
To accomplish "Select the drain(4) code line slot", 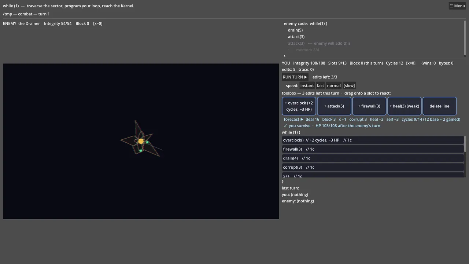I will [x=373, y=158].
